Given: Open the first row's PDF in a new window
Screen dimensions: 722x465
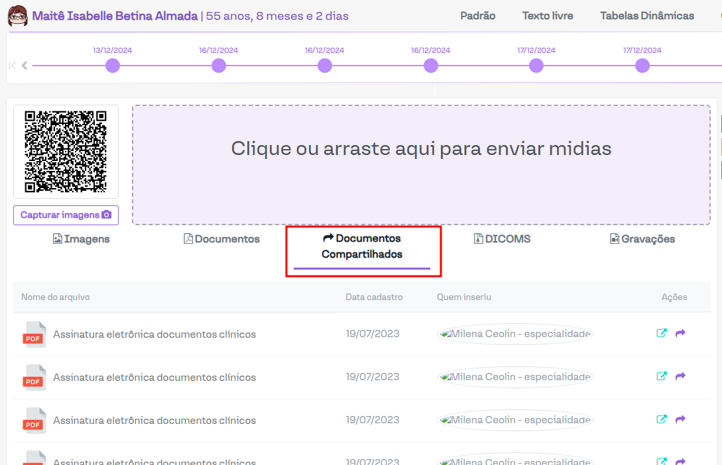Looking at the screenshot, I should coord(661,333).
